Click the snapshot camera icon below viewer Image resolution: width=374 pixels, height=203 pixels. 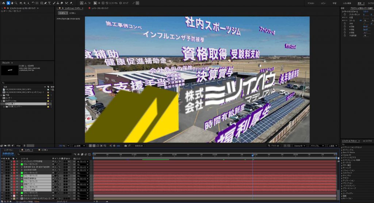[126, 146]
